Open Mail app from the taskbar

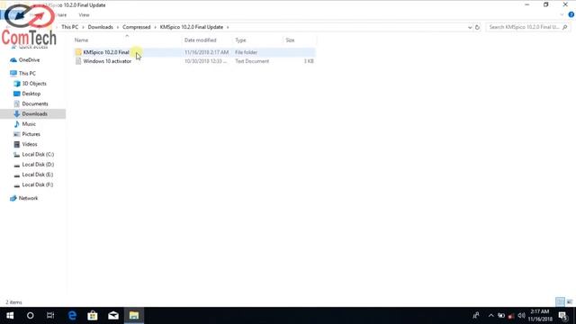(x=113, y=316)
